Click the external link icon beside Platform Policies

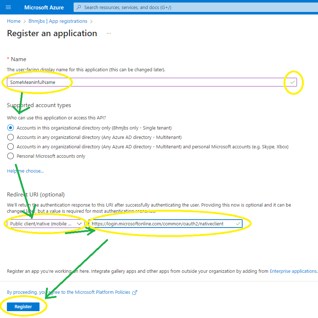(135, 292)
